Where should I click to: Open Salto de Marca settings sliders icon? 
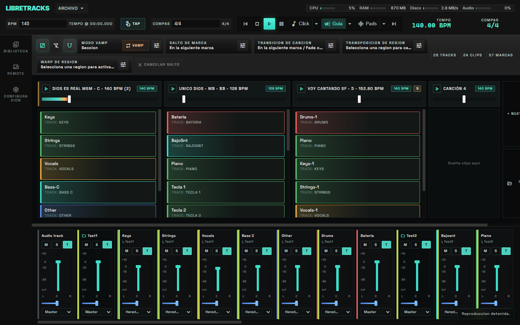[x=243, y=45]
